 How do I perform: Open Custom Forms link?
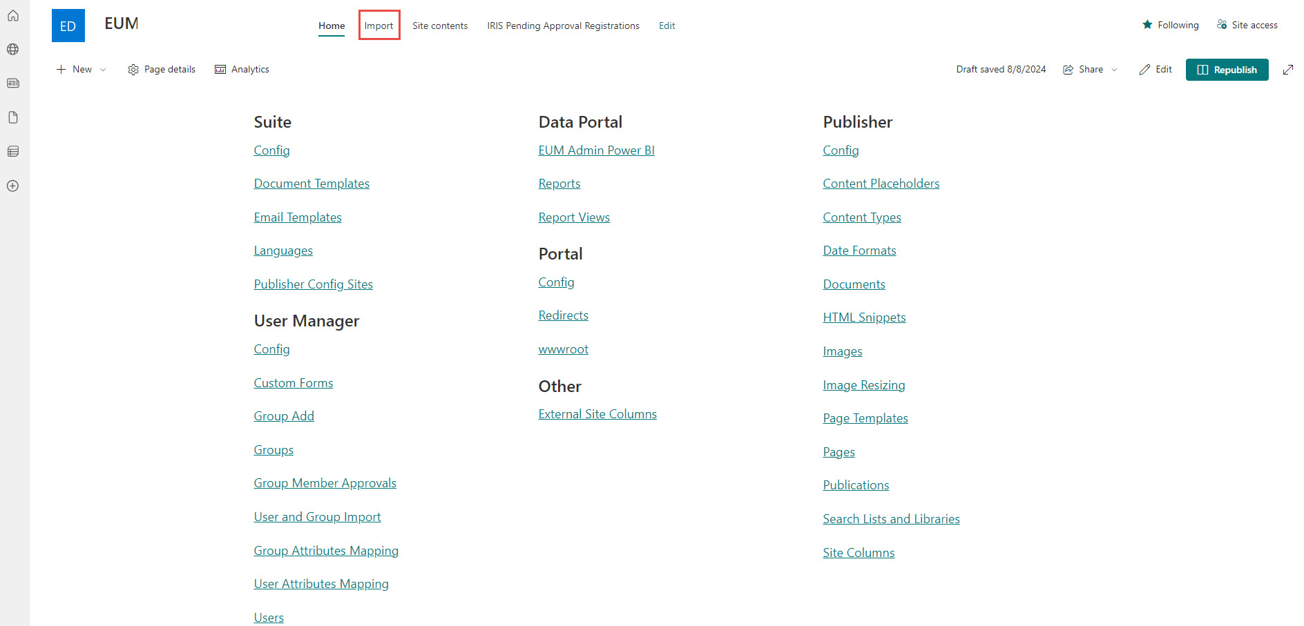(294, 383)
